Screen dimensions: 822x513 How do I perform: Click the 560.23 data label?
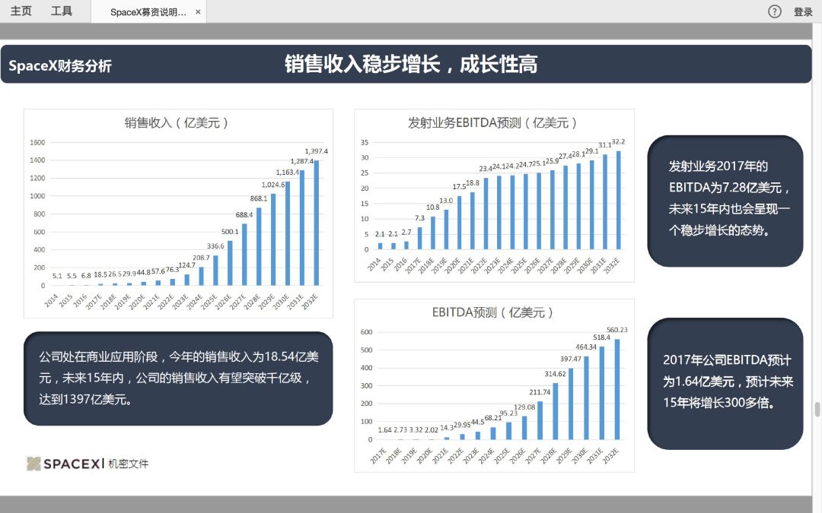coord(617,330)
